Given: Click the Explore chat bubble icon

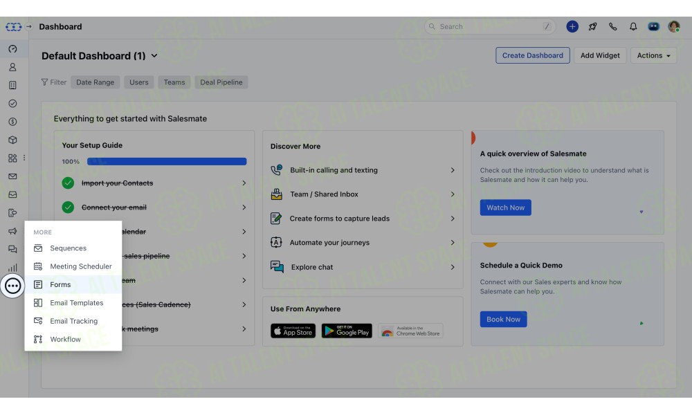Looking at the screenshot, I should 277,267.
